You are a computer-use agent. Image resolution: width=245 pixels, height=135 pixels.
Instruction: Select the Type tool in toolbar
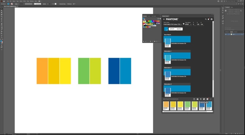[x=2, y=20]
